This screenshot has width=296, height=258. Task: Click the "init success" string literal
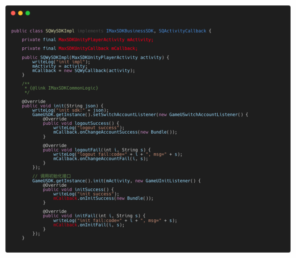96,194
